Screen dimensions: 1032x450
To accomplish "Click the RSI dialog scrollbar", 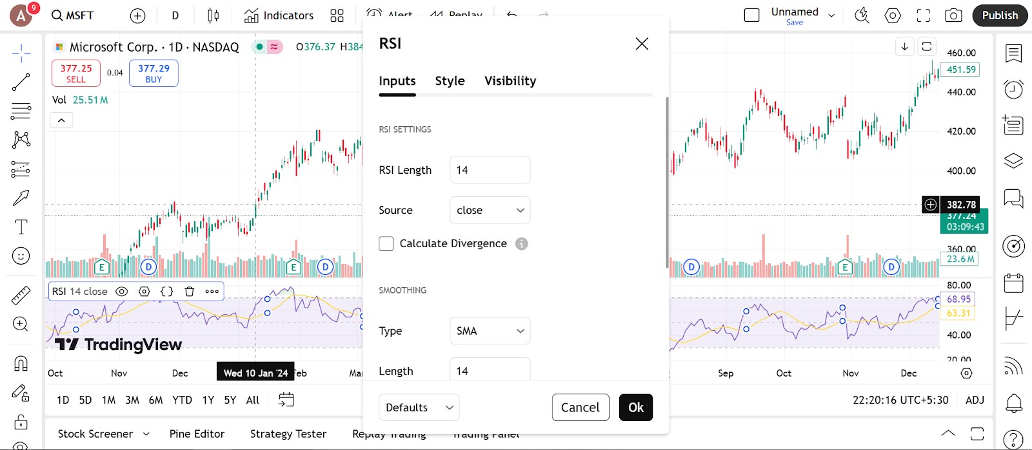I will pyautogui.click(x=667, y=183).
